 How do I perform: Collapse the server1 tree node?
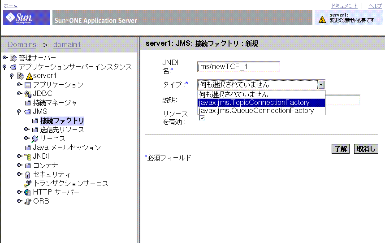(x=12, y=76)
